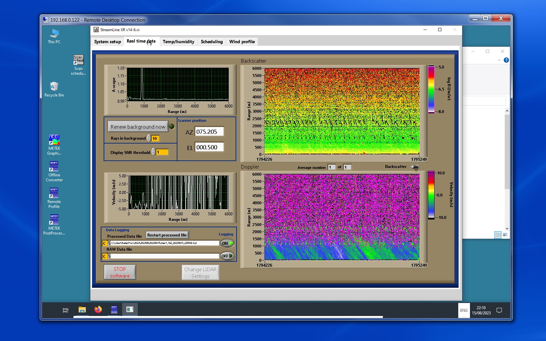Adjust the Display SNR threshold stepper arrows

click(153, 152)
